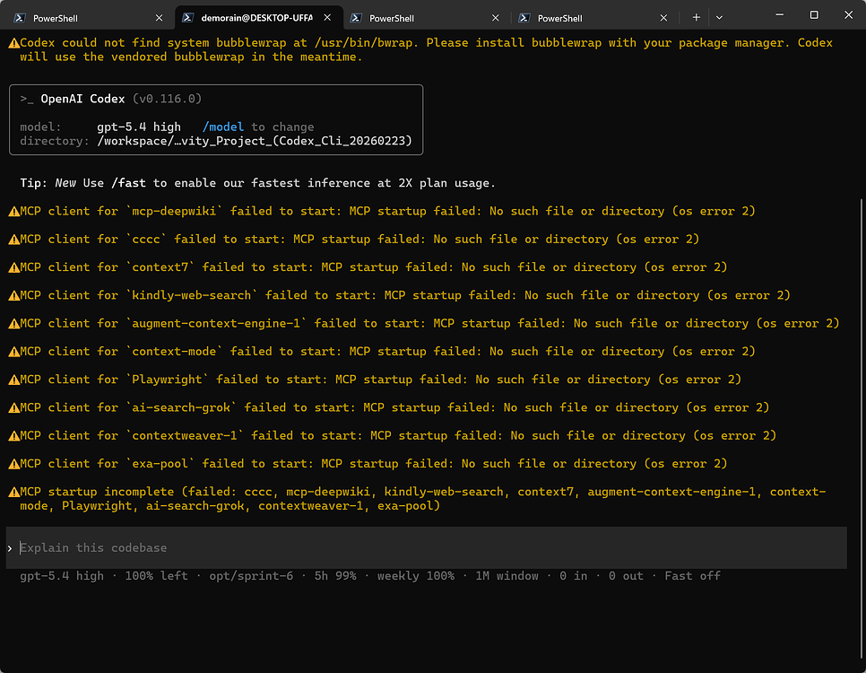This screenshot has height=673, width=866.
Task: Close the demorain@DESKTOP-UFFA tab
Action: (327, 18)
